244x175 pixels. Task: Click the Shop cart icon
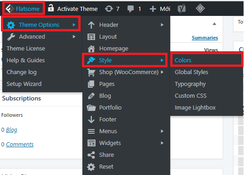(91, 72)
